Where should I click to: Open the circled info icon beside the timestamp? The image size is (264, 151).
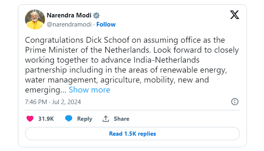point(235,102)
